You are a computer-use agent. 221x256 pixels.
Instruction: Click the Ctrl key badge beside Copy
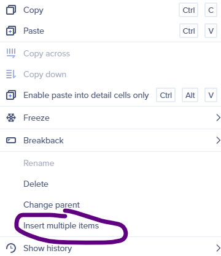click(188, 10)
